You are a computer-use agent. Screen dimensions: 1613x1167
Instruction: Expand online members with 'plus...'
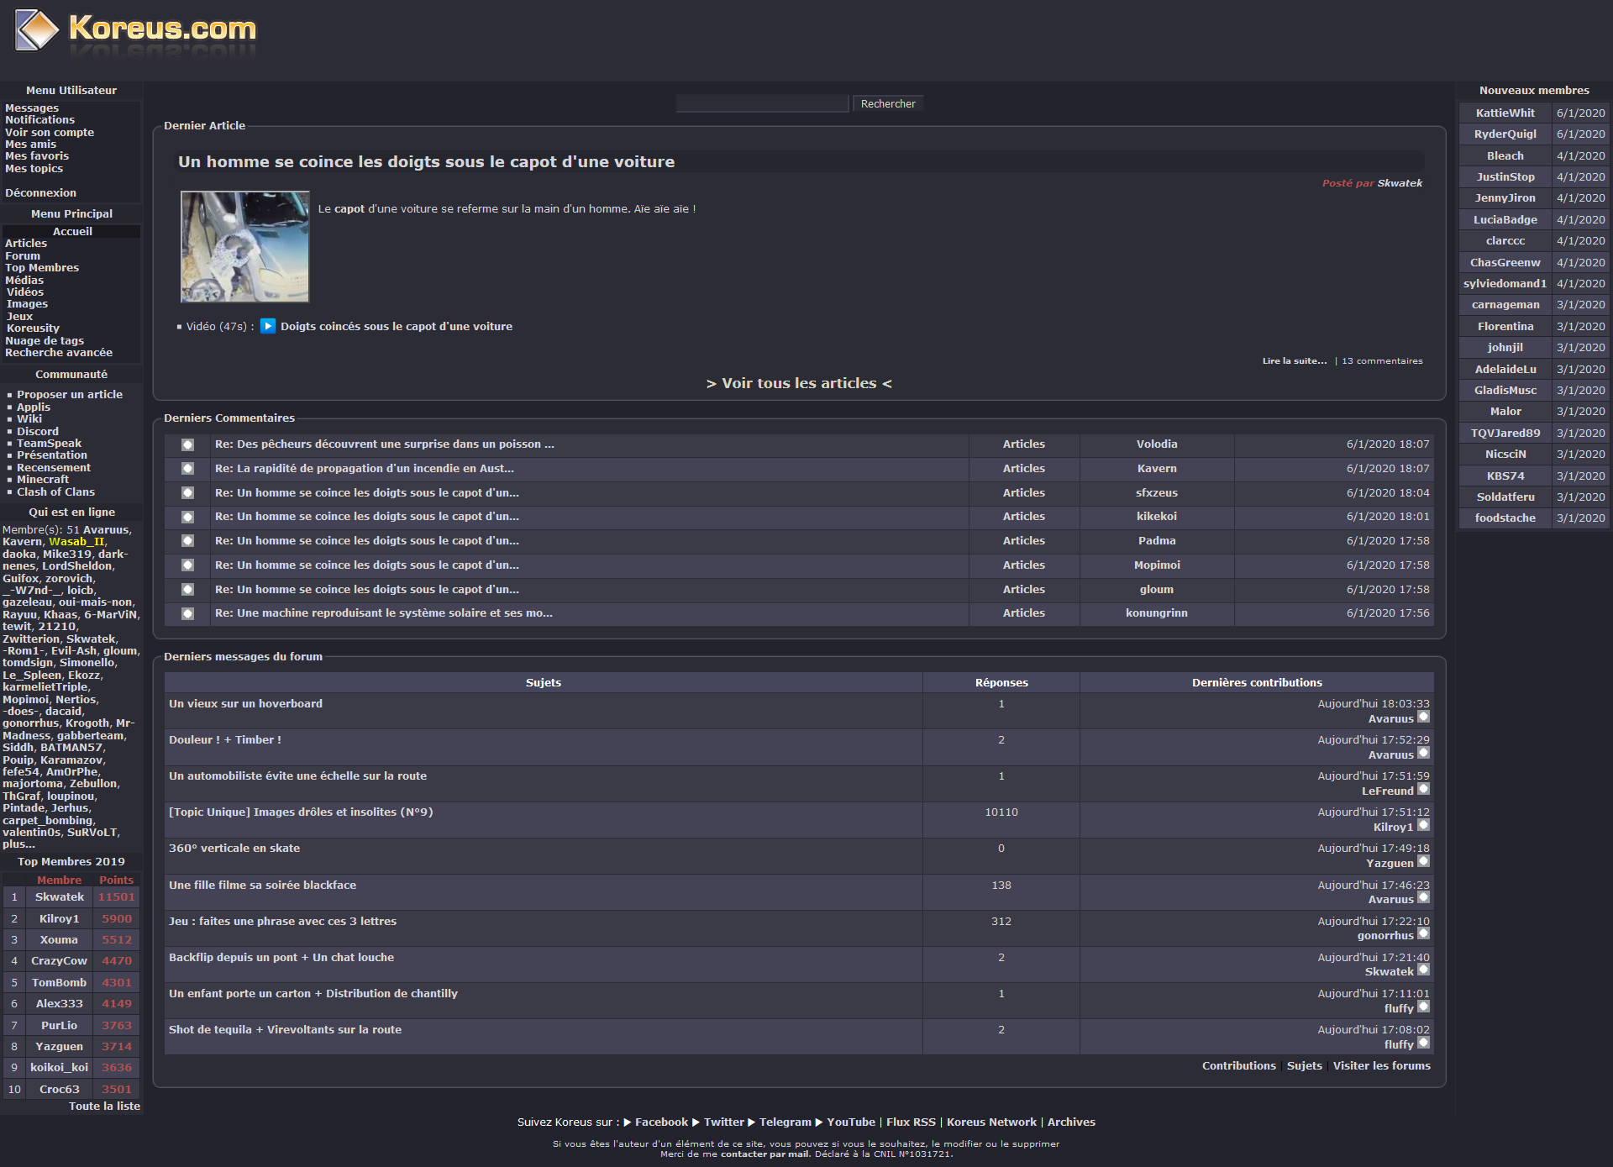[18, 844]
